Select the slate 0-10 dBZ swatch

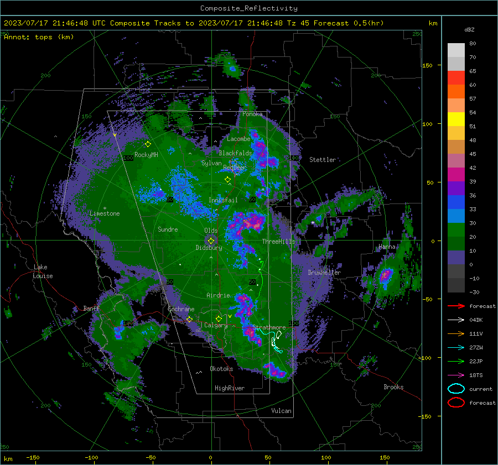[456, 258]
